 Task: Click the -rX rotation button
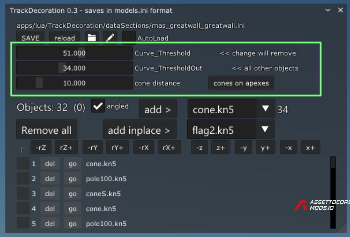coord(144,147)
